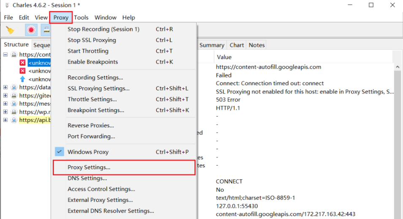
Task: Choose Stop SSL Proxying
Action: (x=124, y=40)
